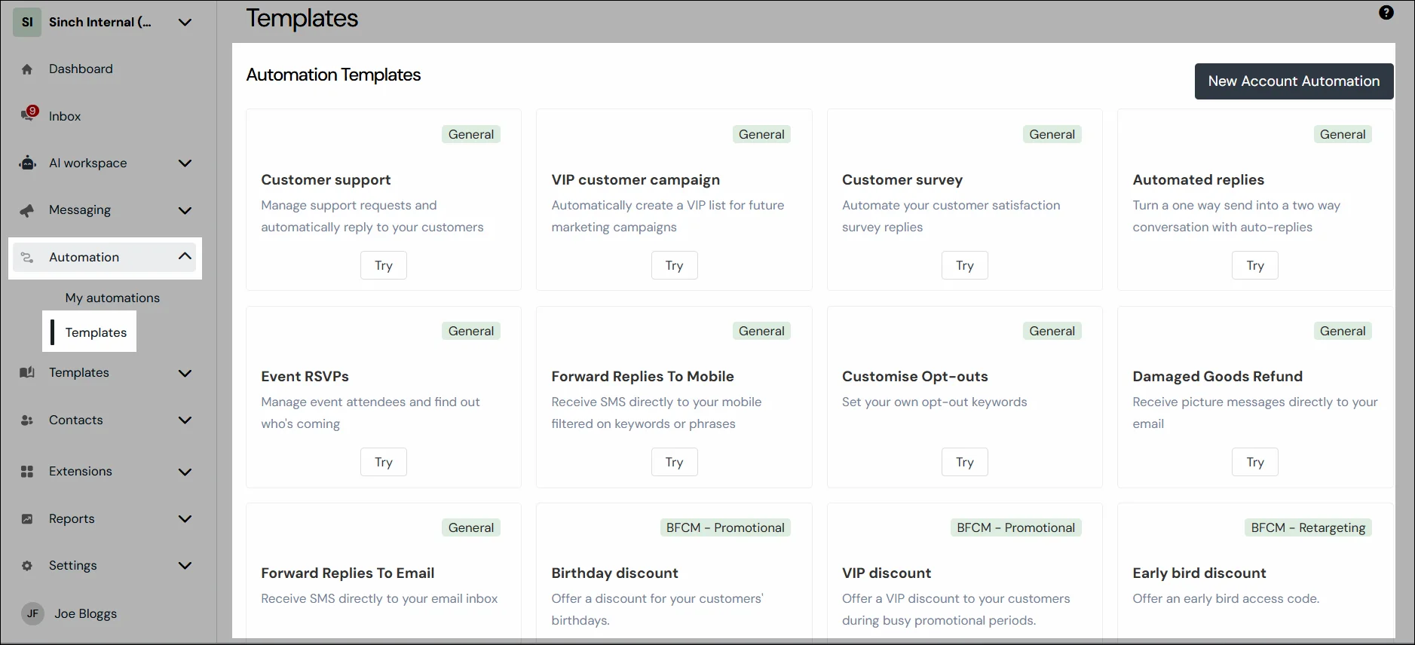Screen dimensions: 1415x645
Task: Open the help question mark icon
Action: 1386,13
